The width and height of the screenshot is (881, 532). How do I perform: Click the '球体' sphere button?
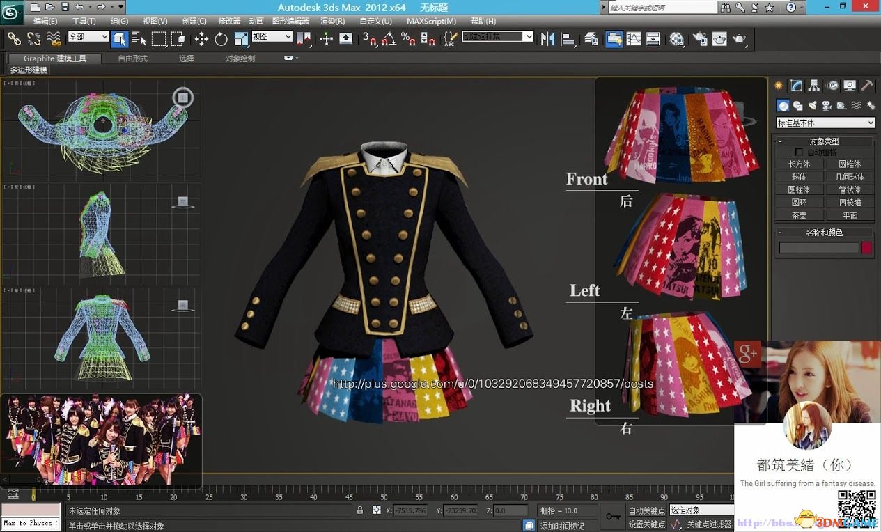point(800,177)
